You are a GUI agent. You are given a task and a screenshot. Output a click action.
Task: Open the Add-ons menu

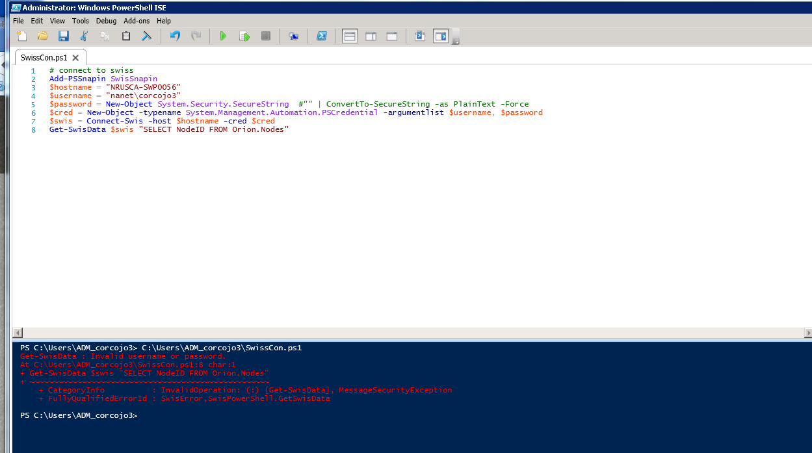pyautogui.click(x=137, y=21)
